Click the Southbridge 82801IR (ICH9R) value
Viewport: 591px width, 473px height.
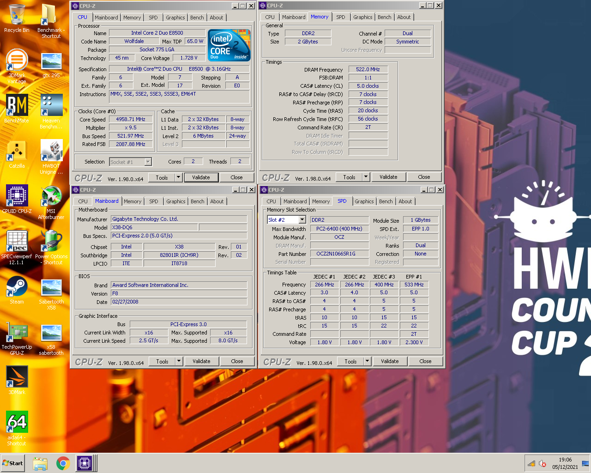[x=179, y=255]
